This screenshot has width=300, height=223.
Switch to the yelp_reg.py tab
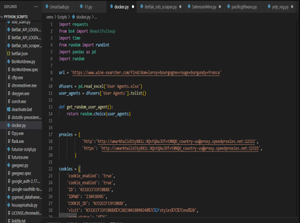pyautogui.click(x=280, y=7)
